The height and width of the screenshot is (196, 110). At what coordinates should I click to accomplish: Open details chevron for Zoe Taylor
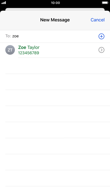pyautogui.click(x=102, y=50)
